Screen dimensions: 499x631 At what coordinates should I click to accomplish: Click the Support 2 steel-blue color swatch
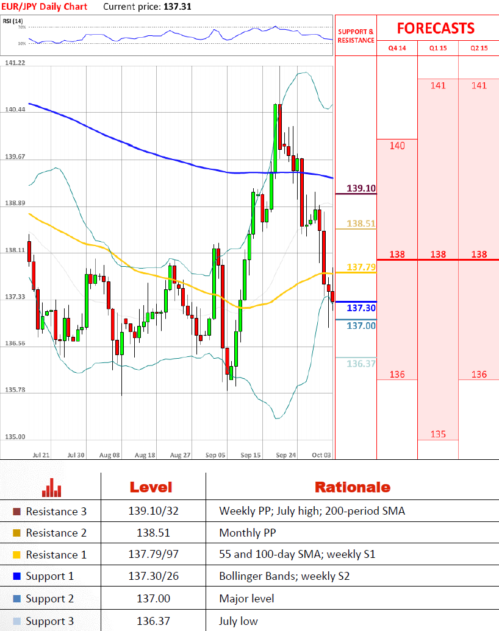pos(16,598)
